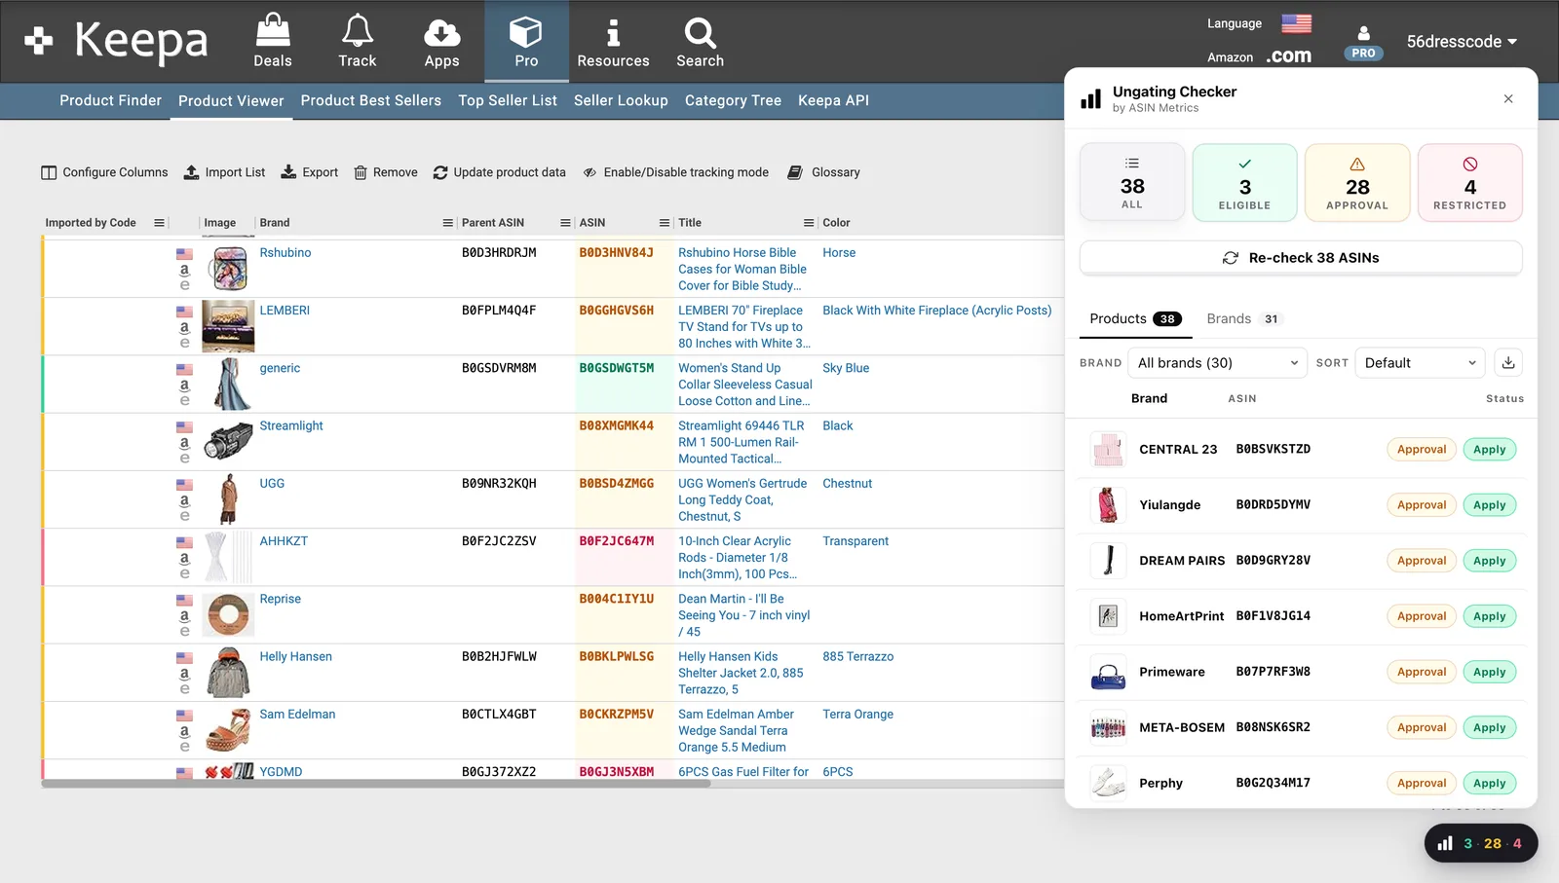Click the Remove trash toolbar item

click(x=385, y=172)
